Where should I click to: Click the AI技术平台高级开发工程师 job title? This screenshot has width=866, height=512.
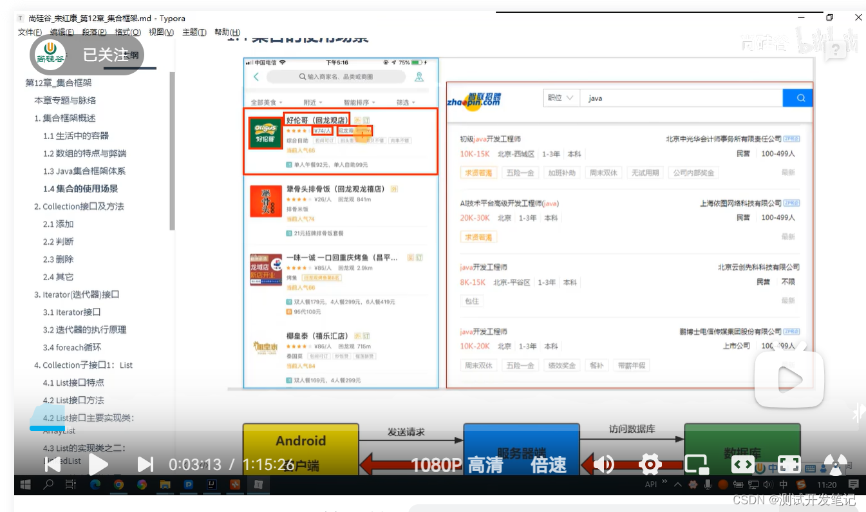pos(509,204)
